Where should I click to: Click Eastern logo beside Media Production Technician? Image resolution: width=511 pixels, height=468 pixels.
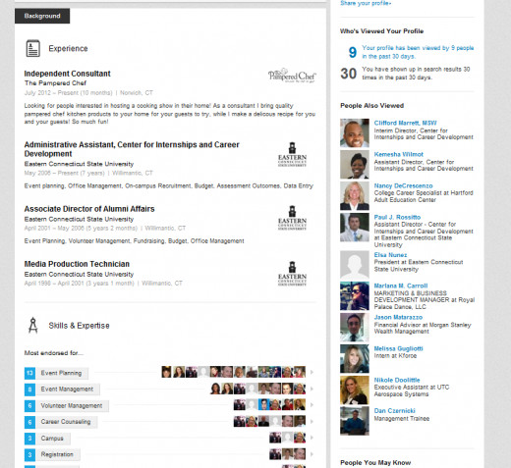point(292,274)
